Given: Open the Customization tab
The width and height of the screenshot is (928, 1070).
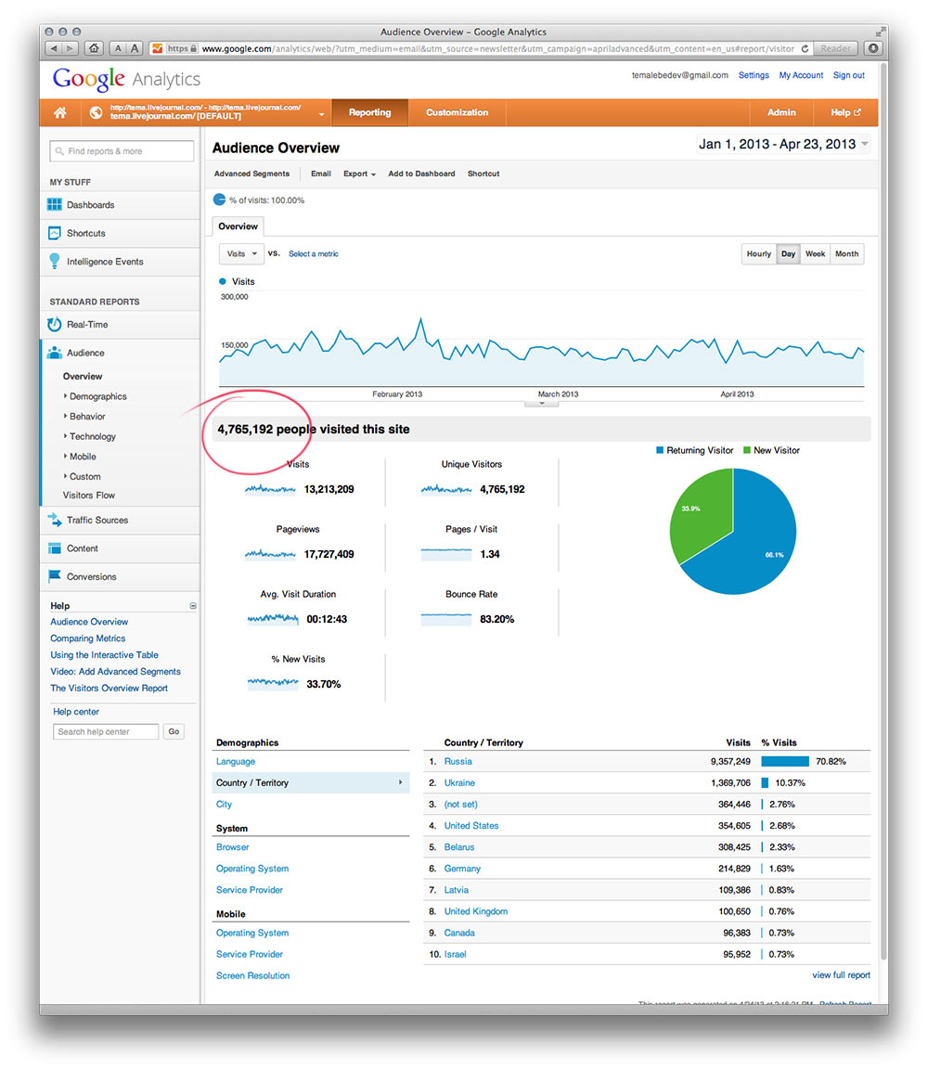Looking at the screenshot, I should (458, 112).
